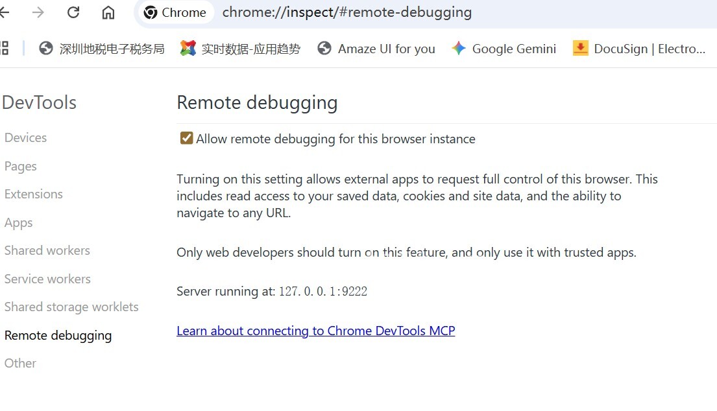This screenshot has width=717, height=411.
Task: Switch to the Devices section
Action: tap(26, 137)
